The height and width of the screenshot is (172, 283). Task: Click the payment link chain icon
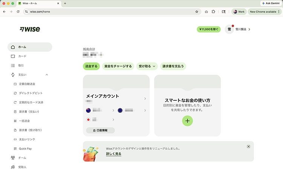click(15, 139)
